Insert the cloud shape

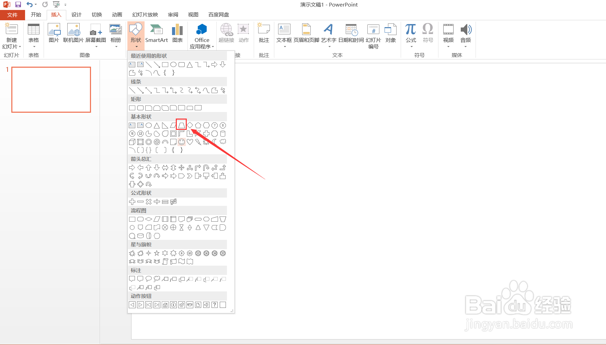click(223, 142)
